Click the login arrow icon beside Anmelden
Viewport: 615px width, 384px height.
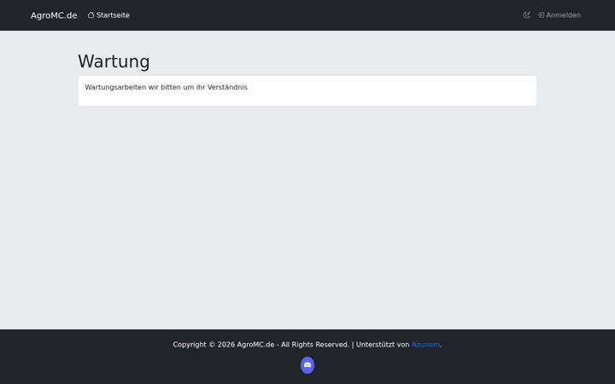pos(542,15)
